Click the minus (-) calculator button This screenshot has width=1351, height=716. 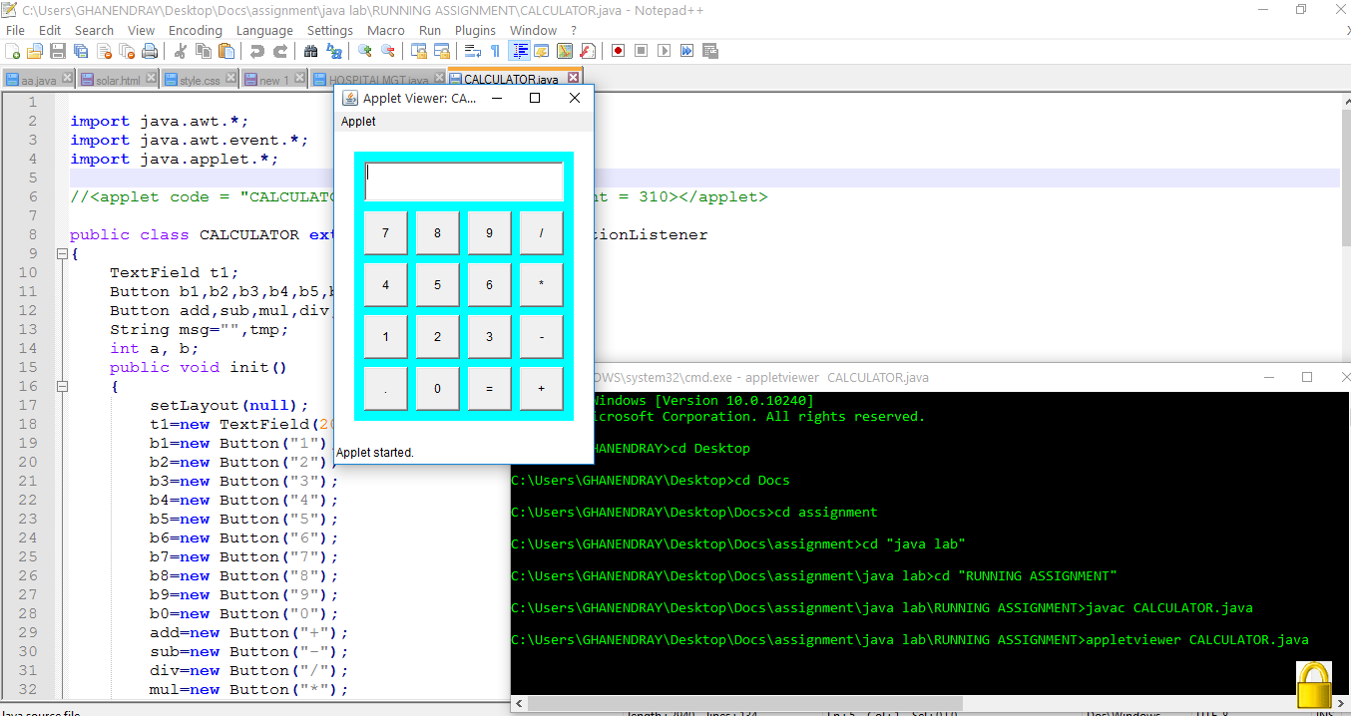coord(541,336)
